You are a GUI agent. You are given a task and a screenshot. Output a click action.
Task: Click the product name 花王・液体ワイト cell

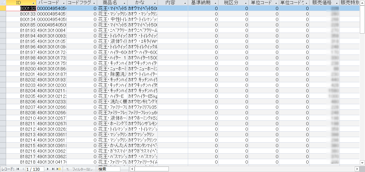pyautogui.click(x=112, y=41)
